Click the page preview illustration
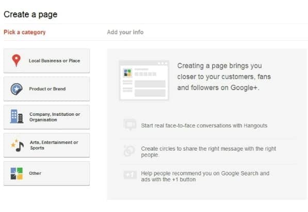Image resolution: width=308 pixels, height=212 pixels. 144,80
